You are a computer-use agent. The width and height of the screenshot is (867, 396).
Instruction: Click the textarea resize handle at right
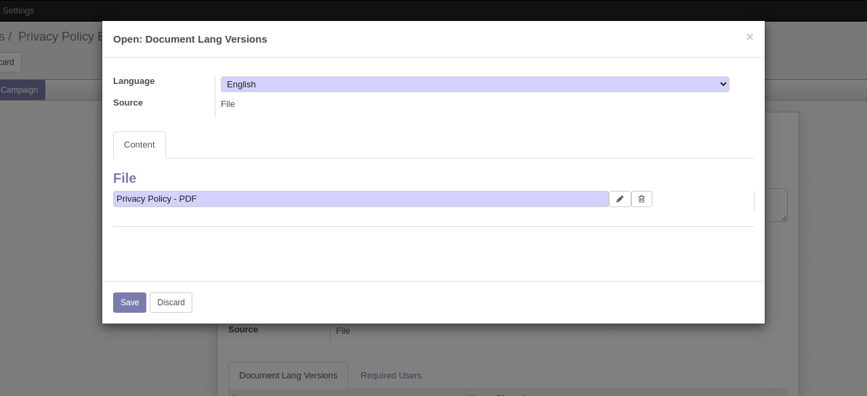pyautogui.click(x=784, y=217)
